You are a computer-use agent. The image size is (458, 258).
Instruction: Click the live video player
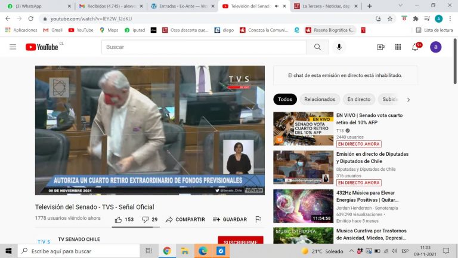pyautogui.click(x=150, y=130)
